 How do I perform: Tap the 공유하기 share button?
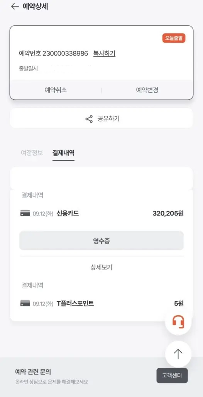pyautogui.click(x=101, y=119)
